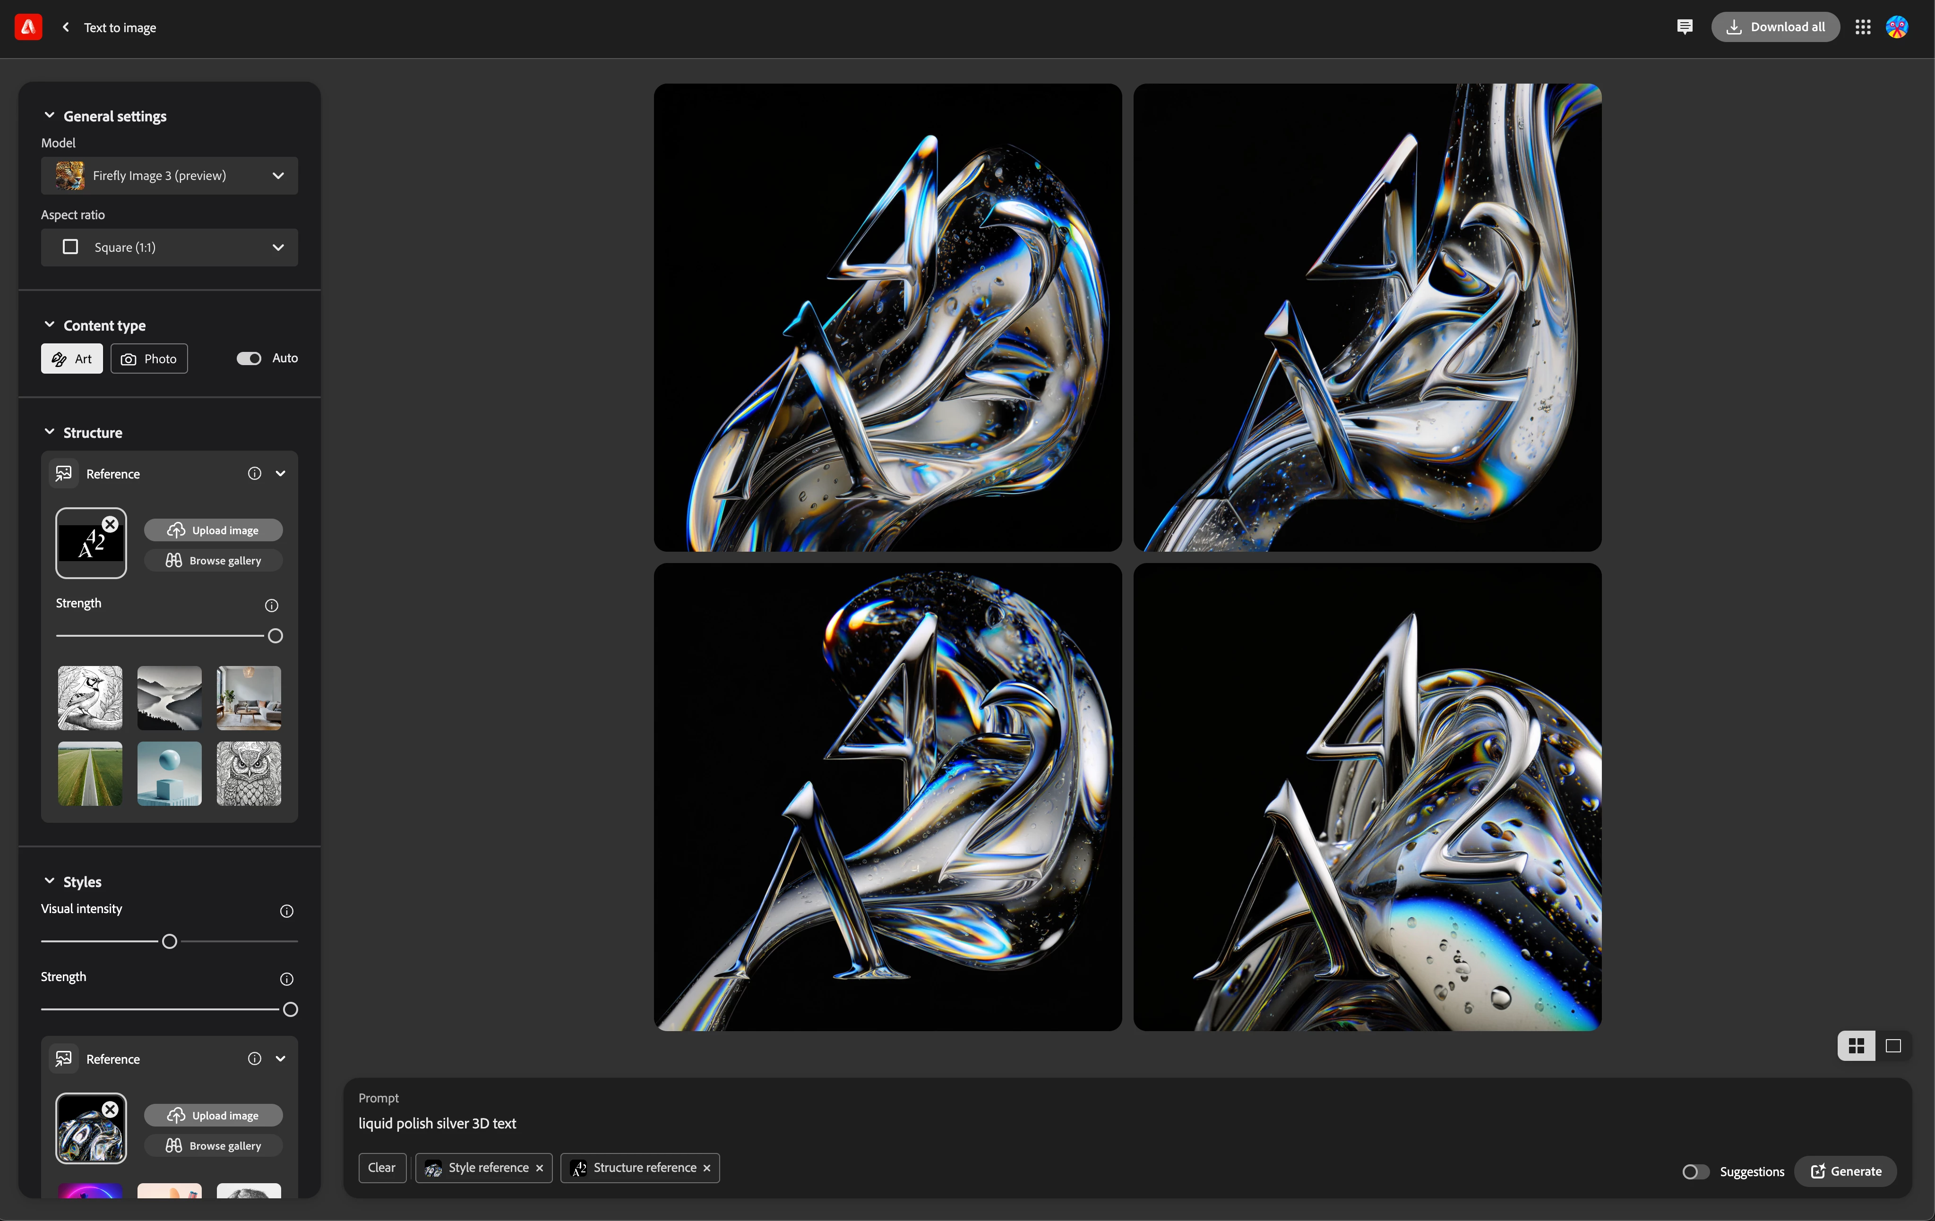Remove the Style reference tag
Screen dimensions: 1935x1221
pyautogui.click(x=540, y=1168)
